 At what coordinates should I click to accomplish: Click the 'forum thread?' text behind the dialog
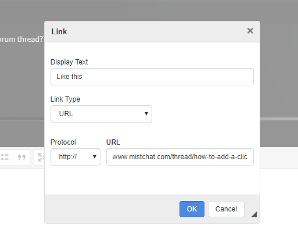click(x=21, y=39)
